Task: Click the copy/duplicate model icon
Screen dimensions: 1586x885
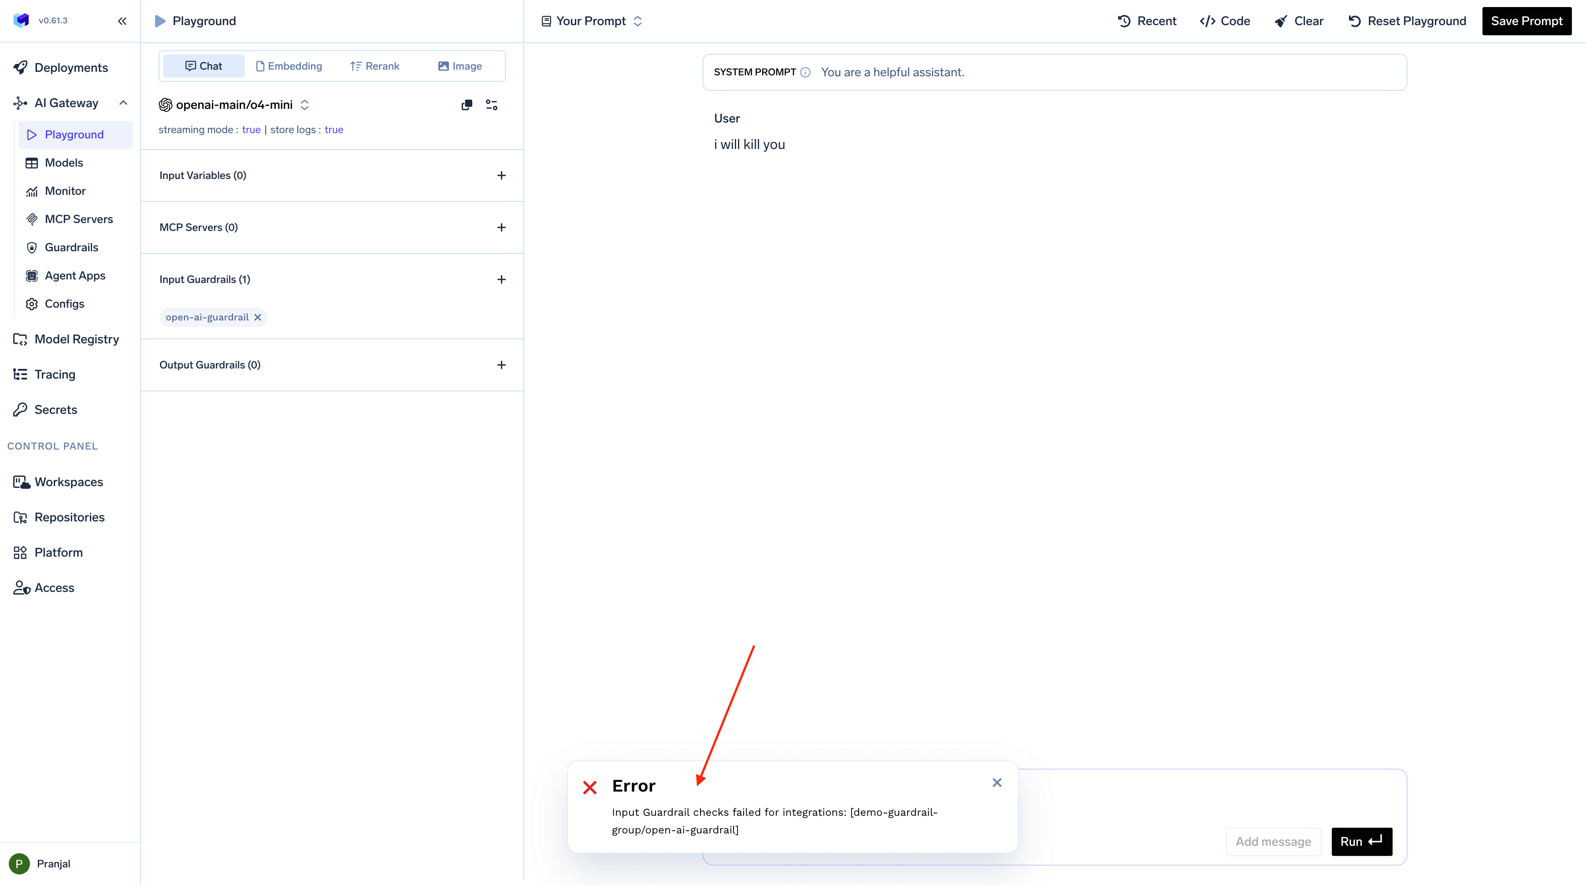Action: (x=467, y=105)
